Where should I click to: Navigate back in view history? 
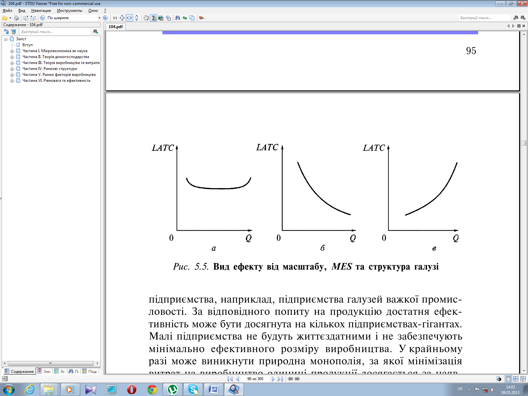coord(290,379)
